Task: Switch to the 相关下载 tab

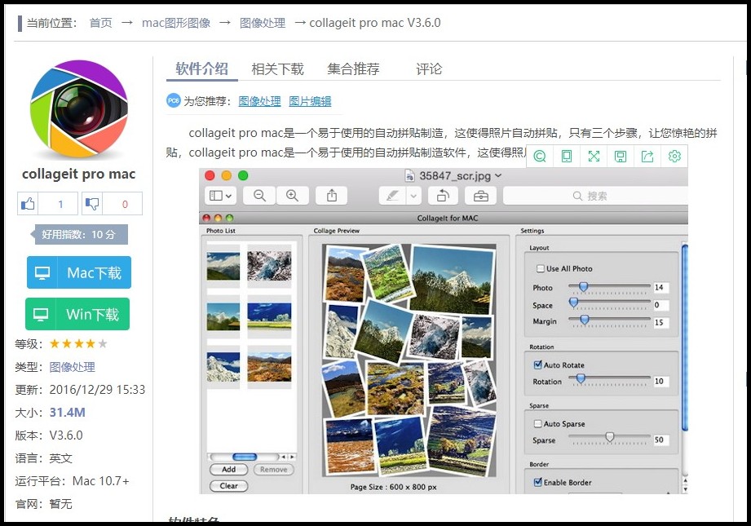Action: pos(277,69)
